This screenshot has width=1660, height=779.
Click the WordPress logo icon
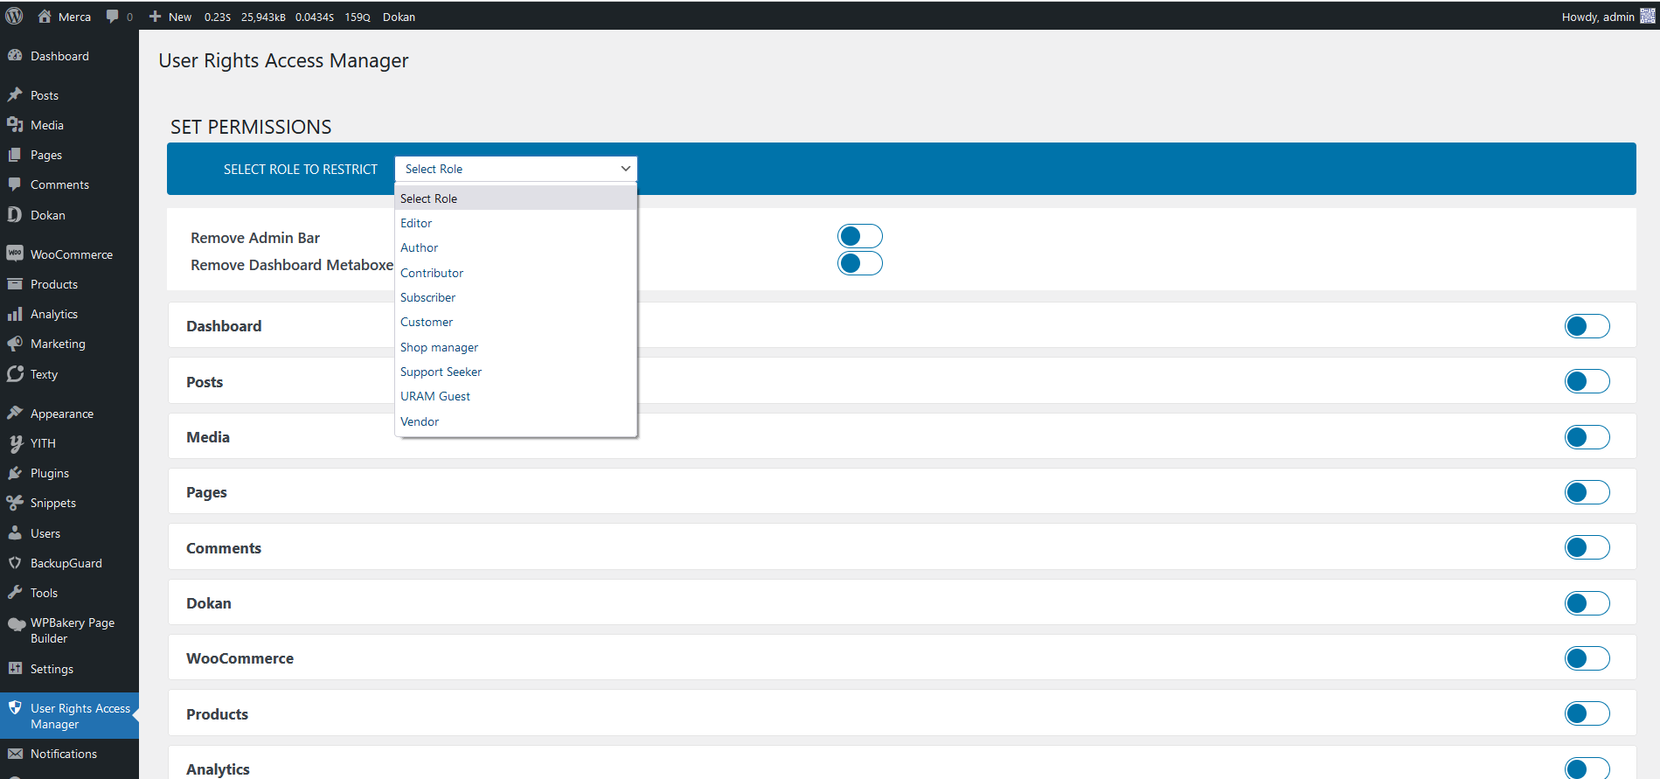(x=14, y=16)
